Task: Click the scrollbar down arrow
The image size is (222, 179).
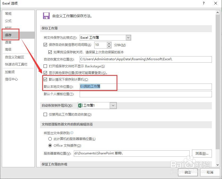Action: coord(217,165)
